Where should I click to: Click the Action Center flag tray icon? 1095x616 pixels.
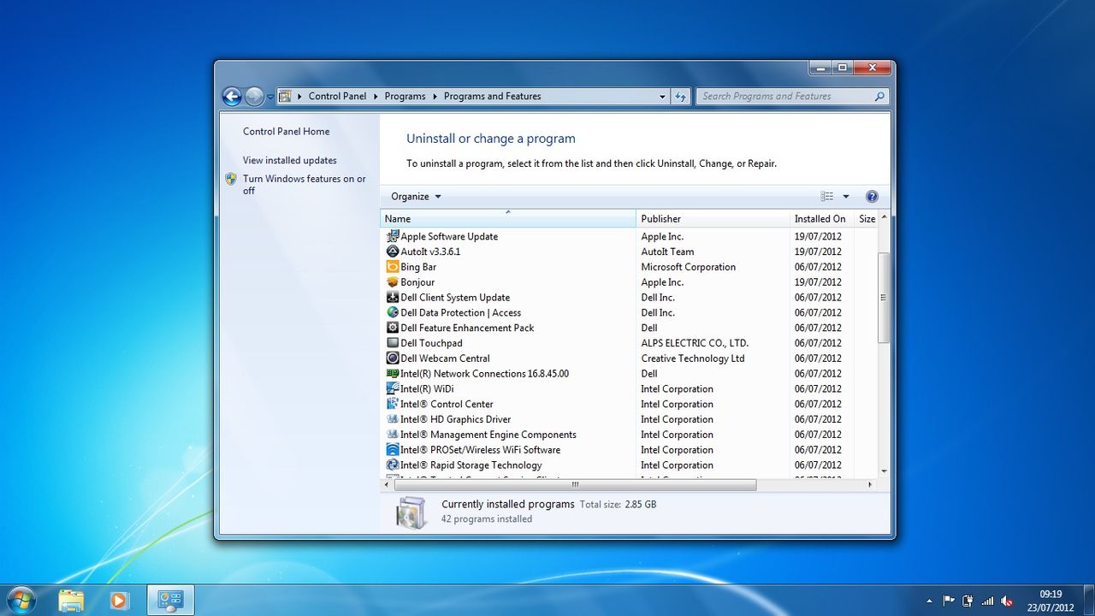click(x=949, y=601)
